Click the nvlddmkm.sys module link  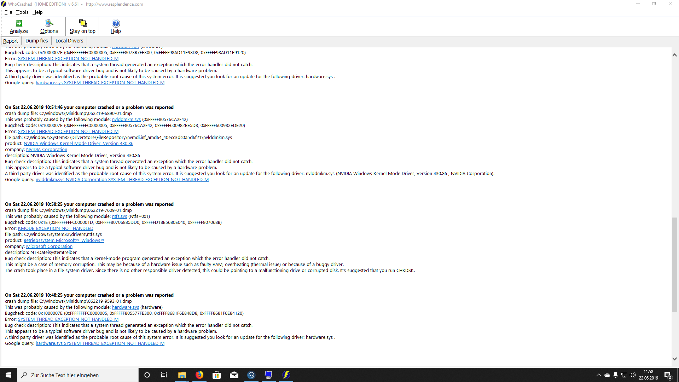[126, 120]
